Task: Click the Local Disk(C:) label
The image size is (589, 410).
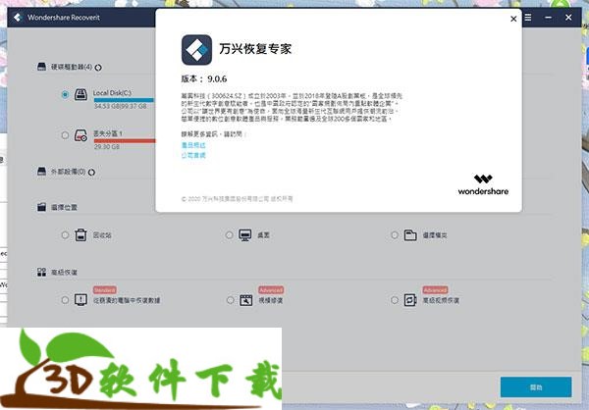Action: point(112,93)
